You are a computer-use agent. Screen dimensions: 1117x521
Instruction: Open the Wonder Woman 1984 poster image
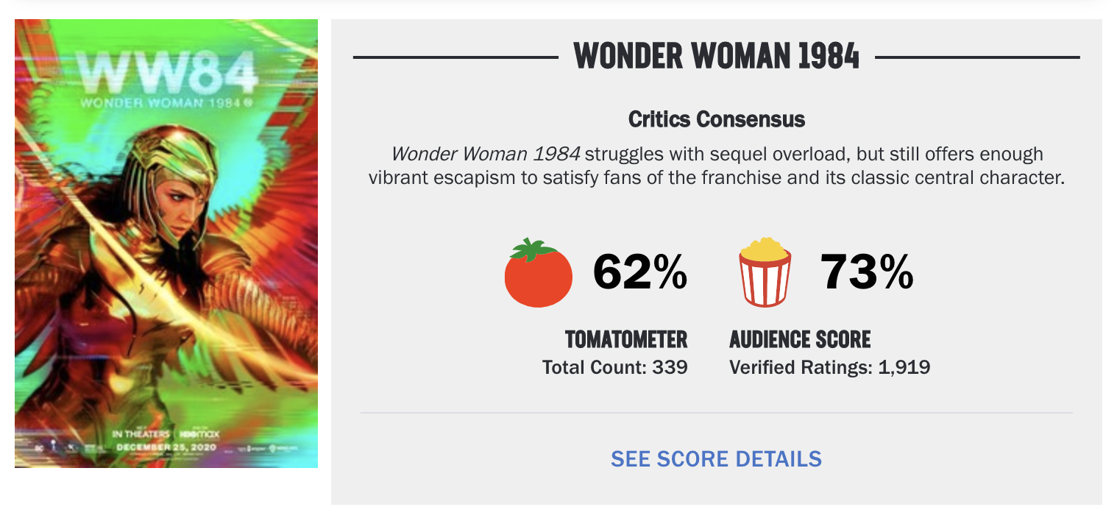coord(166,244)
